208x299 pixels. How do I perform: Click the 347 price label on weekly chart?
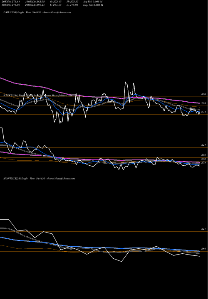203,145
